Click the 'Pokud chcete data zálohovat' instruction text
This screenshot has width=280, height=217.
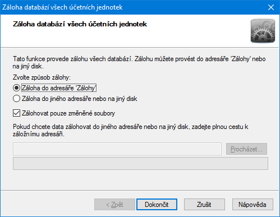pos(130,131)
